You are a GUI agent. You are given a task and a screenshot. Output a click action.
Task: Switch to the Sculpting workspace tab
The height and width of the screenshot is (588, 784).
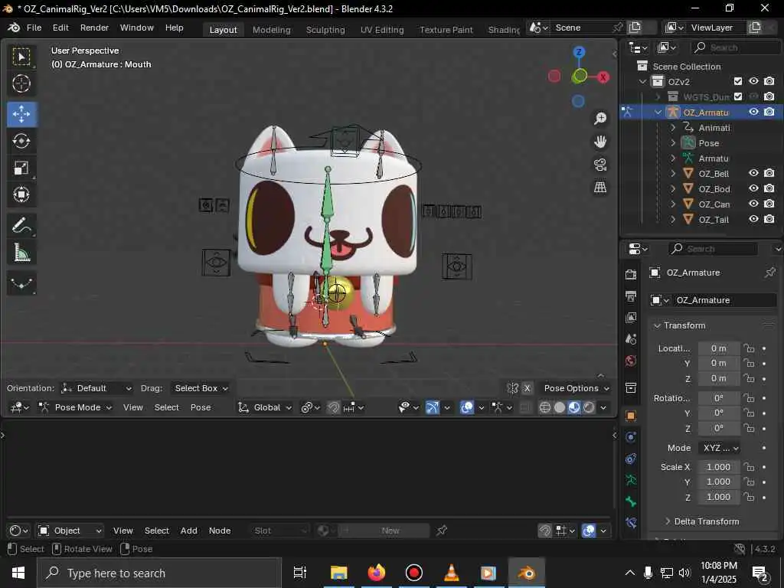tap(325, 30)
